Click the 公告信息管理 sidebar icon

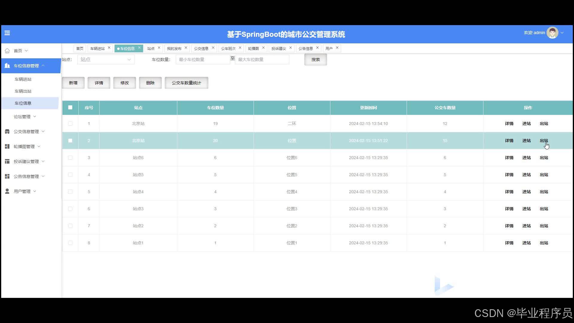point(7,176)
